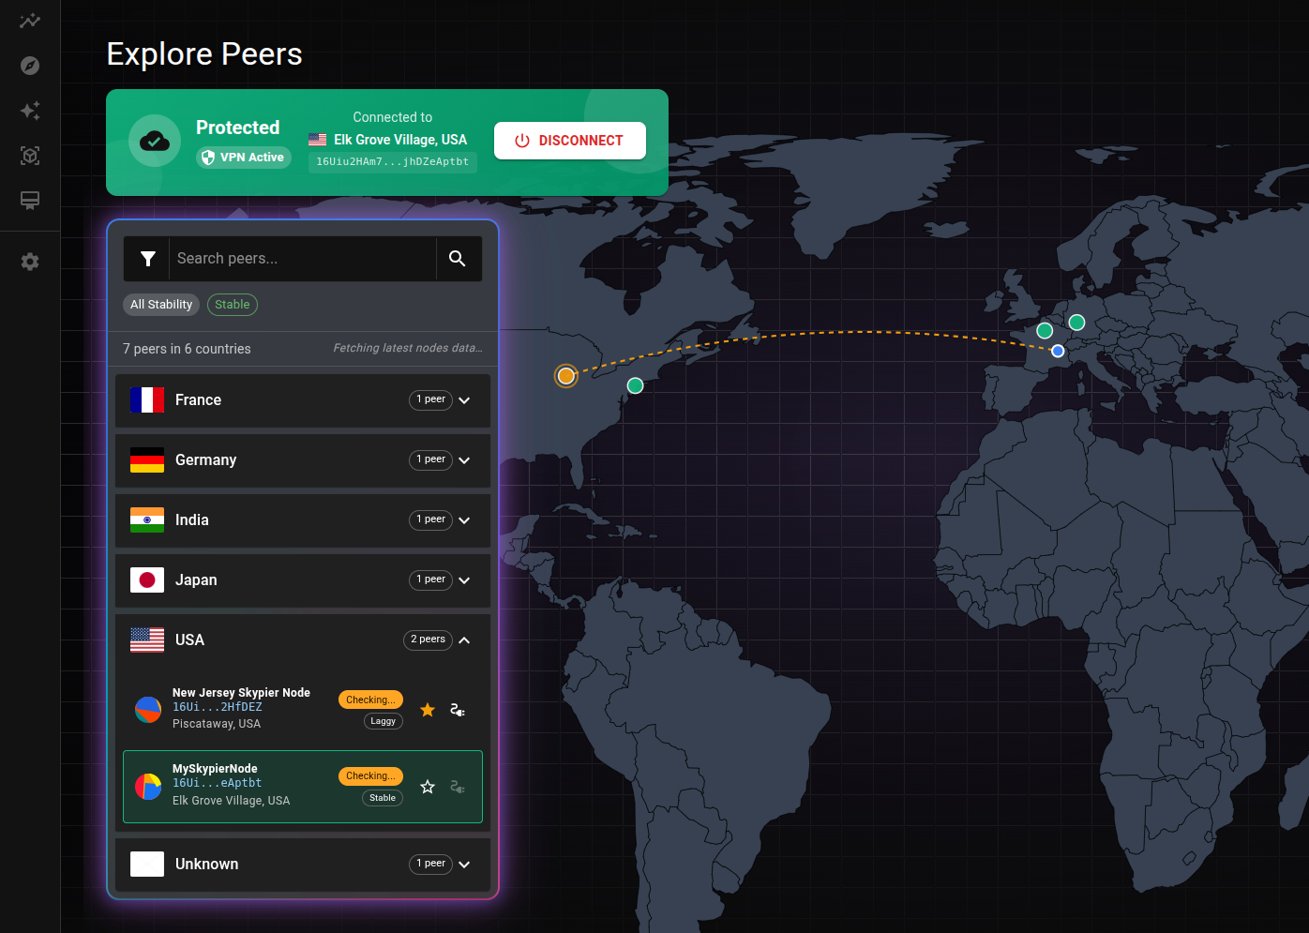
Task: Open the server/desktop sidebar icon
Action: (30, 201)
